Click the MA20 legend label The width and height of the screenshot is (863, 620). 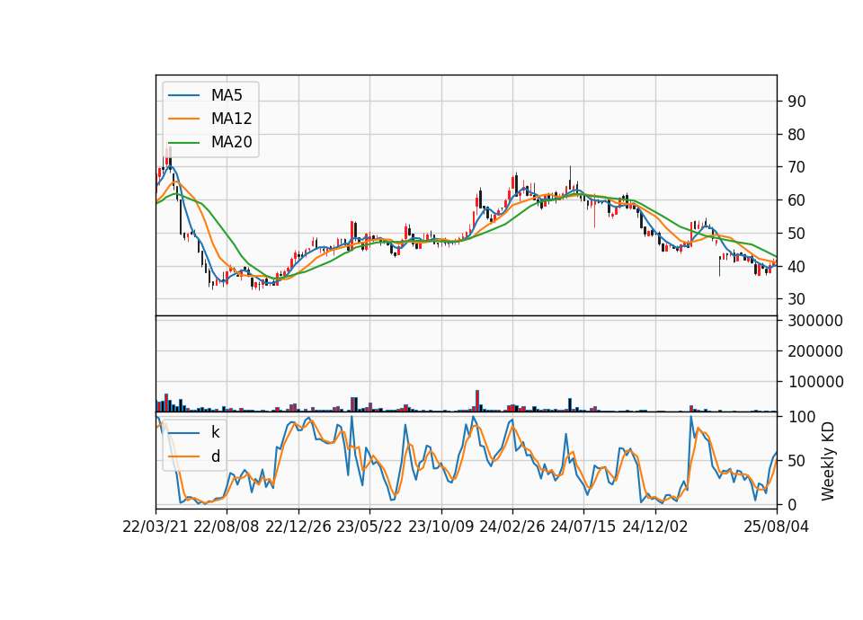click(231, 142)
